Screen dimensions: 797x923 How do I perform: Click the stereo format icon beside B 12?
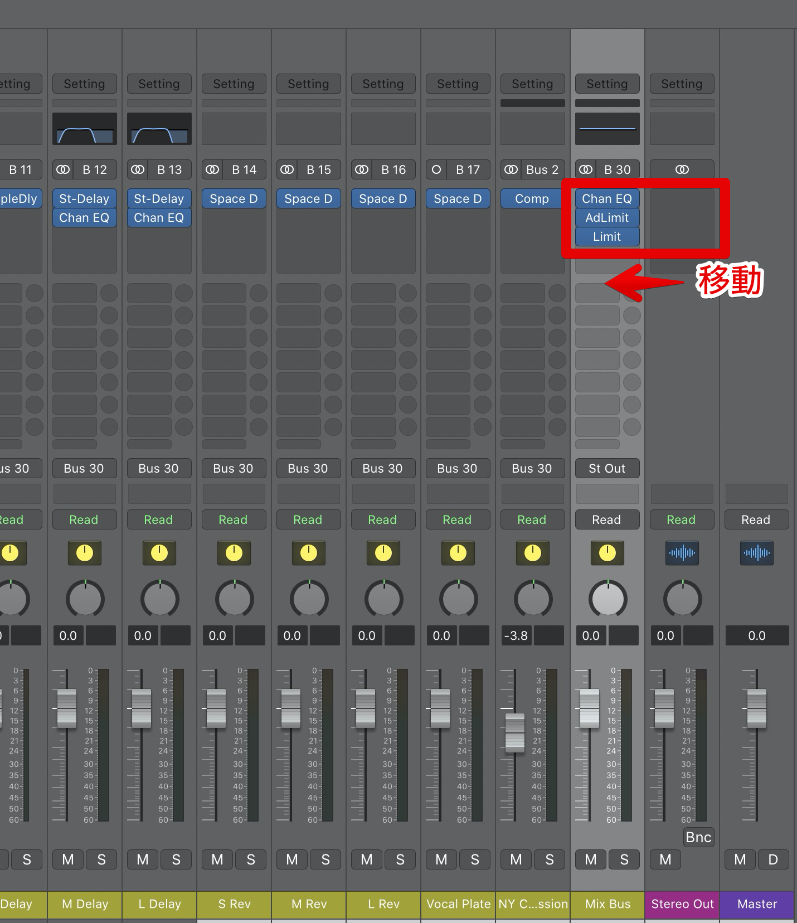64,169
